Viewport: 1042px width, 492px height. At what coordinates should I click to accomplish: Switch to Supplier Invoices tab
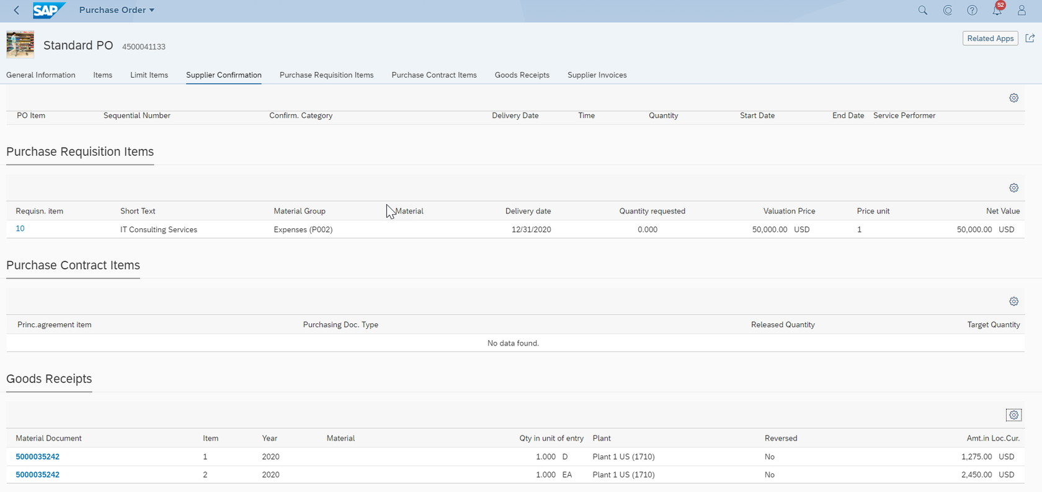pos(597,75)
